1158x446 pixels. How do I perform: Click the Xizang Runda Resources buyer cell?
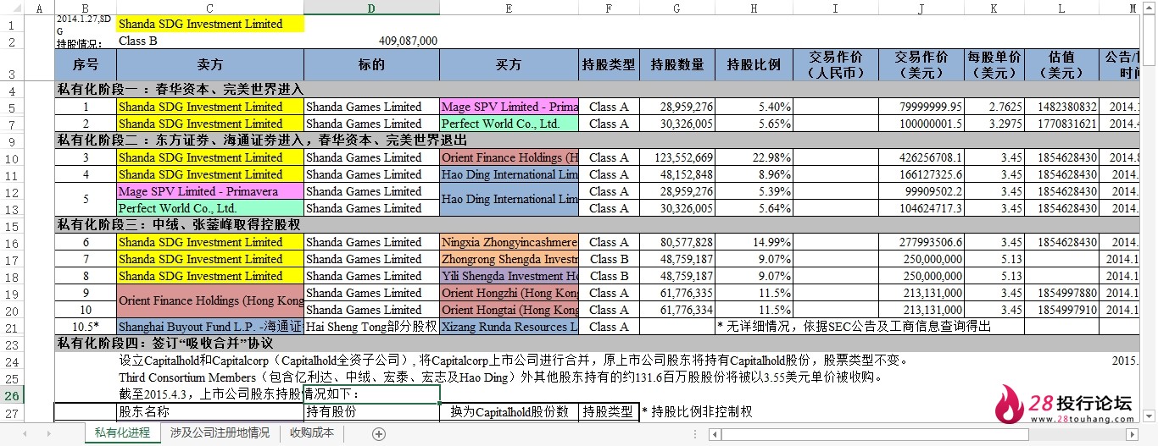(509, 327)
